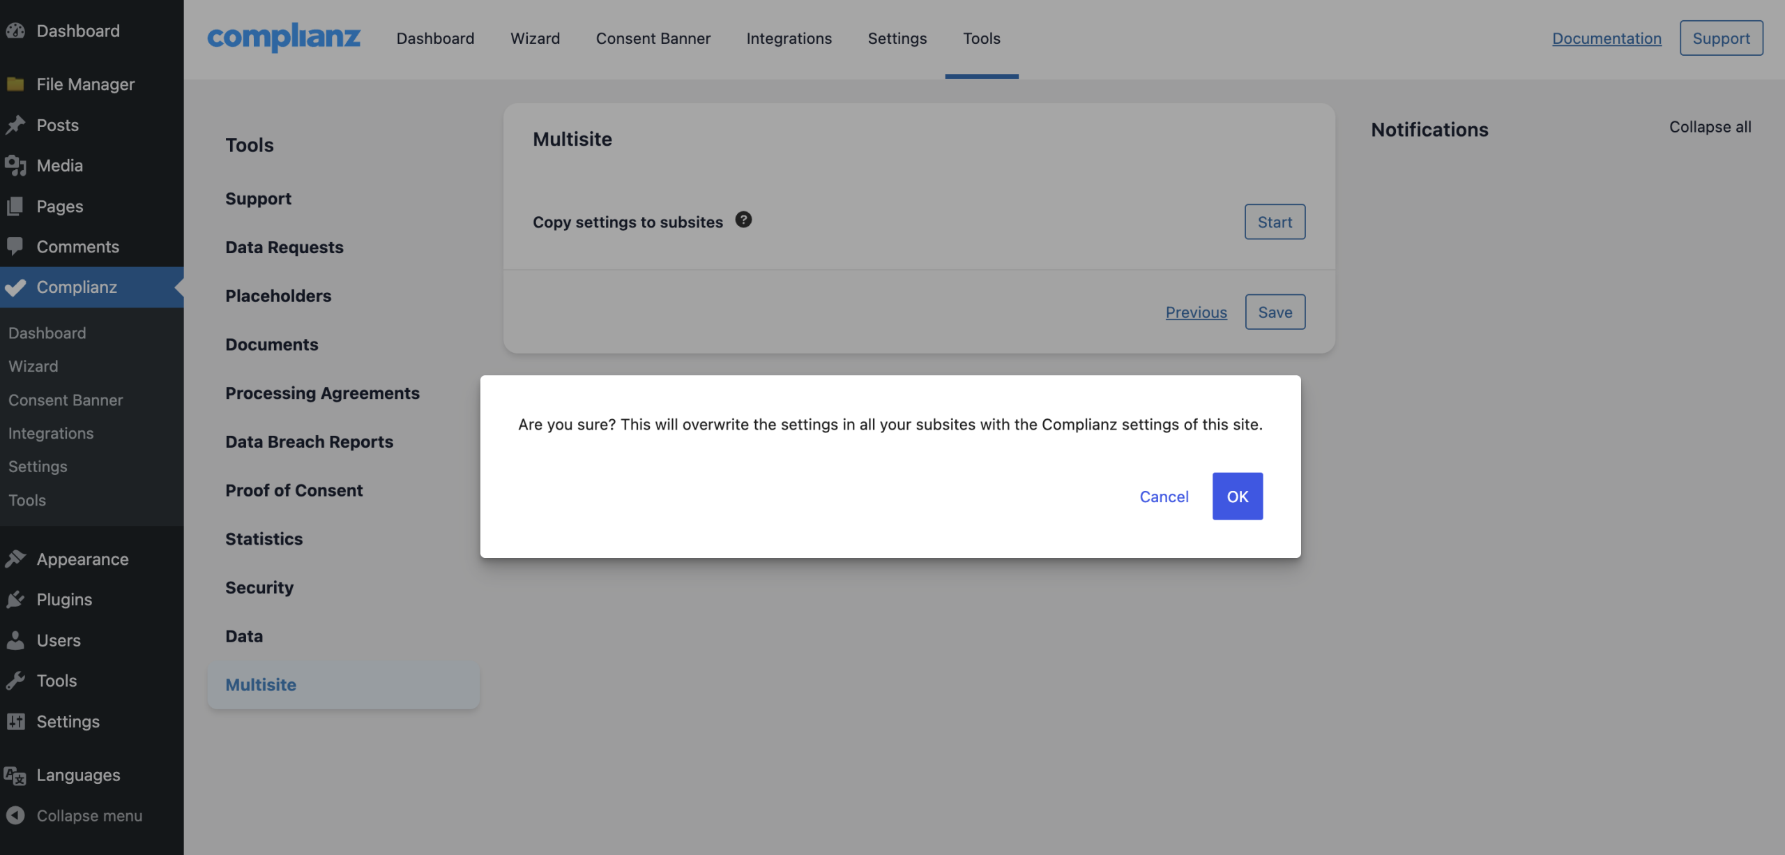1785x855 pixels.
Task: Open the Settings tab in Complianz header
Action: pyautogui.click(x=897, y=38)
